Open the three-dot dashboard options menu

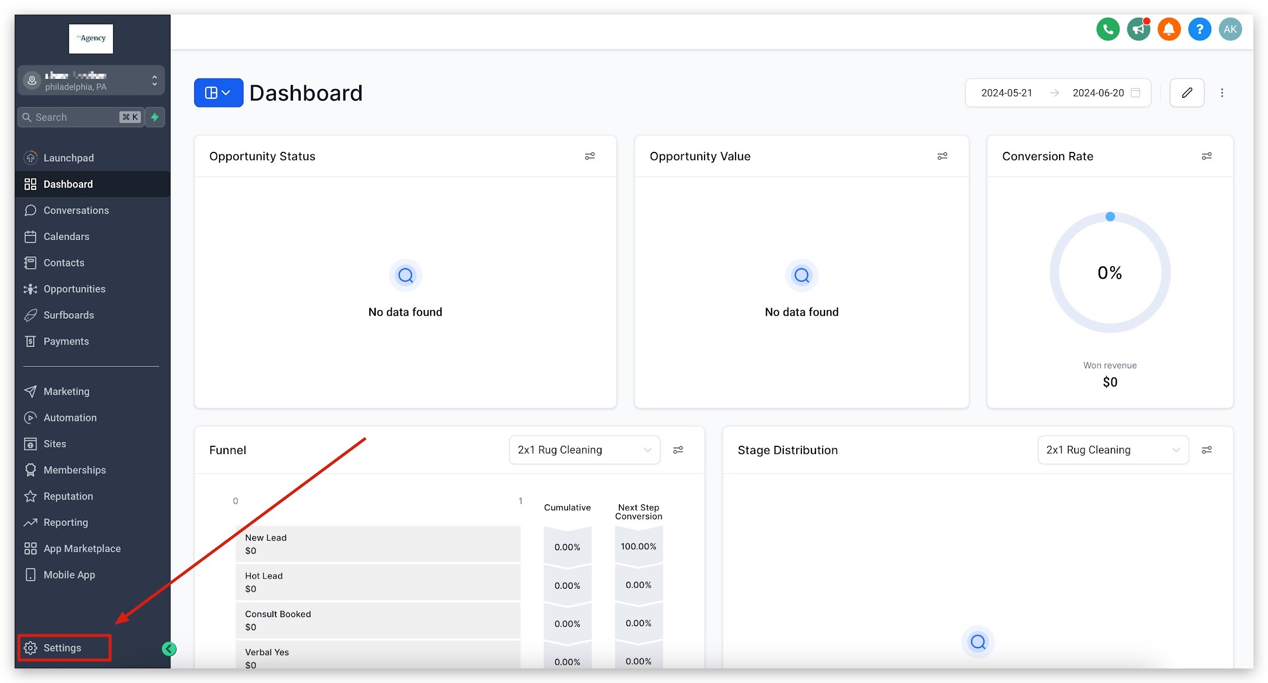coord(1221,93)
